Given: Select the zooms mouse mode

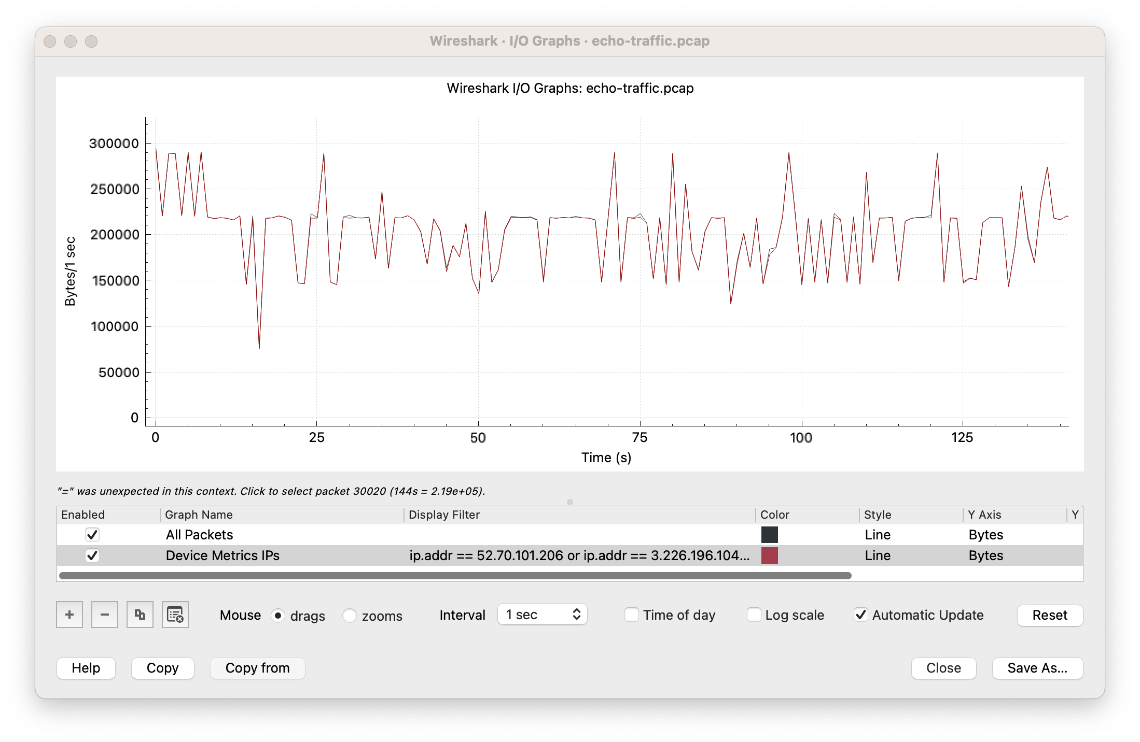Looking at the screenshot, I should click(x=350, y=616).
